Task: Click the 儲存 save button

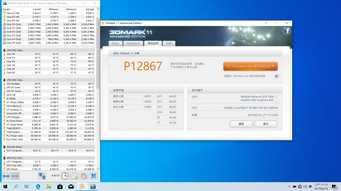Action: pyautogui.click(x=266, y=124)
